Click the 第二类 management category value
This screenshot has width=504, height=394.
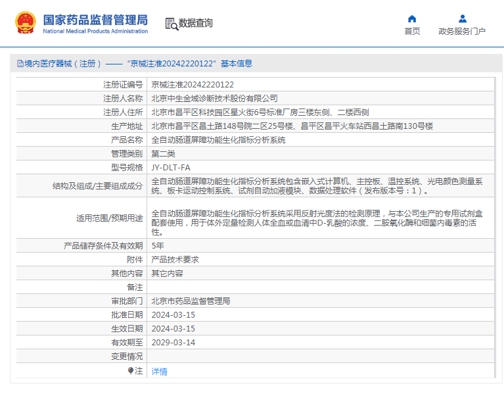pyautogui.click(x=163, y=154)
